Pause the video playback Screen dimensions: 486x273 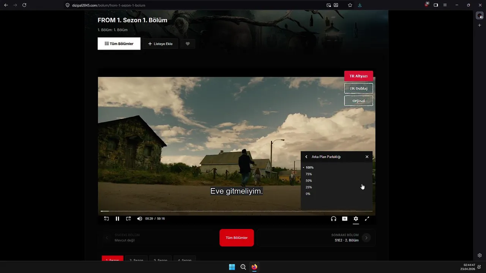tap(117, 219)
